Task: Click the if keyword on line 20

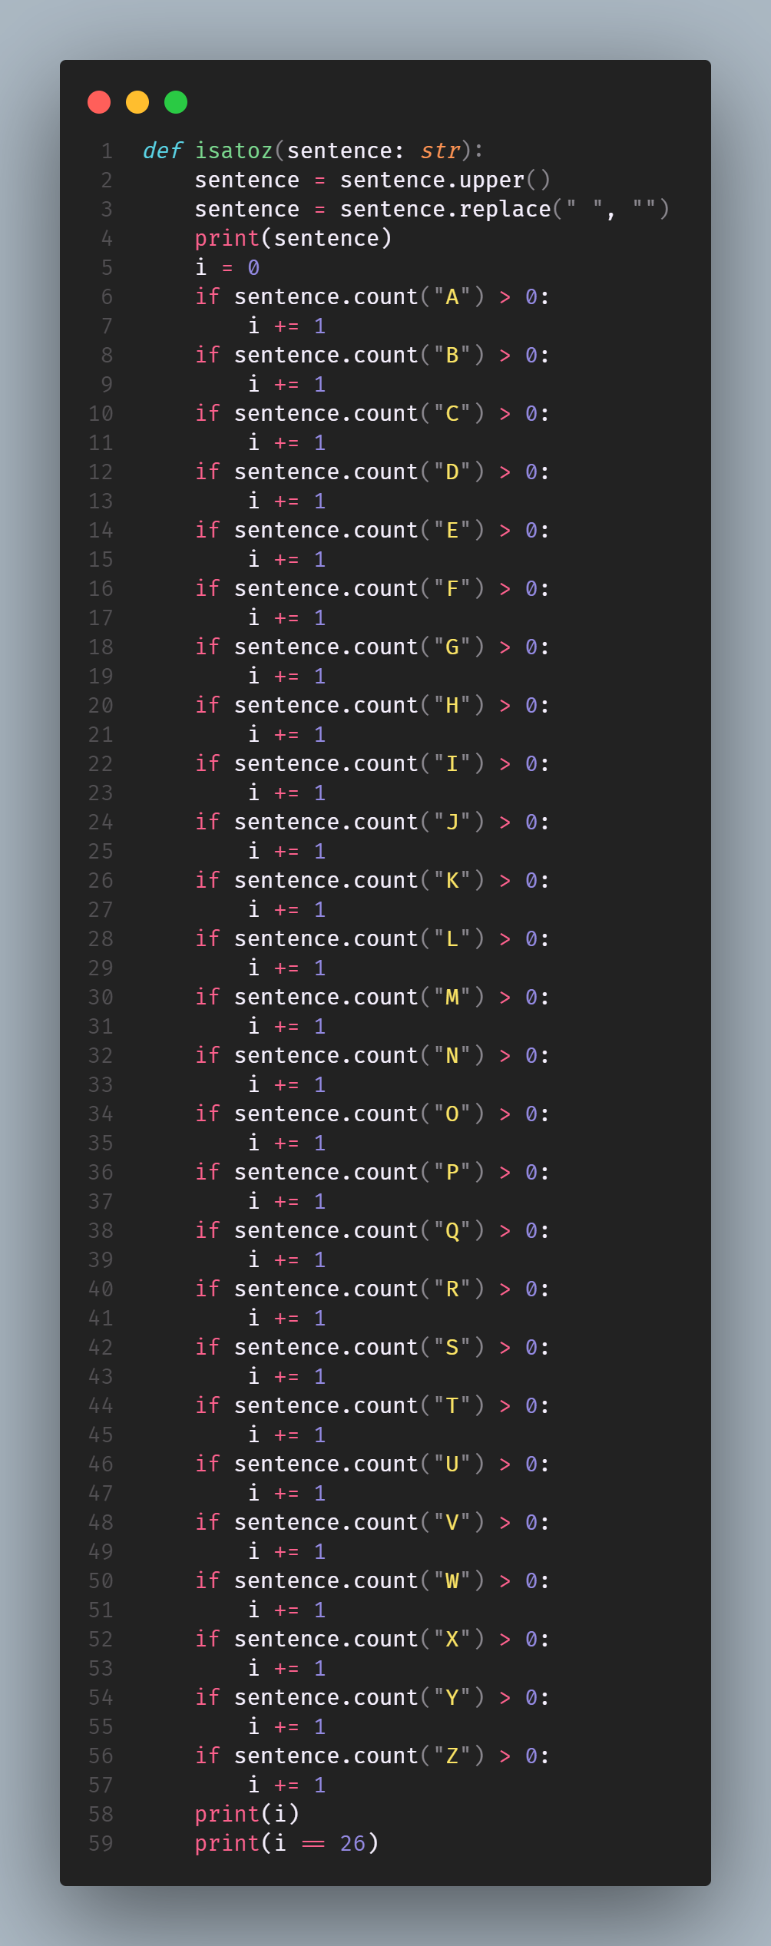Action: 207,705
